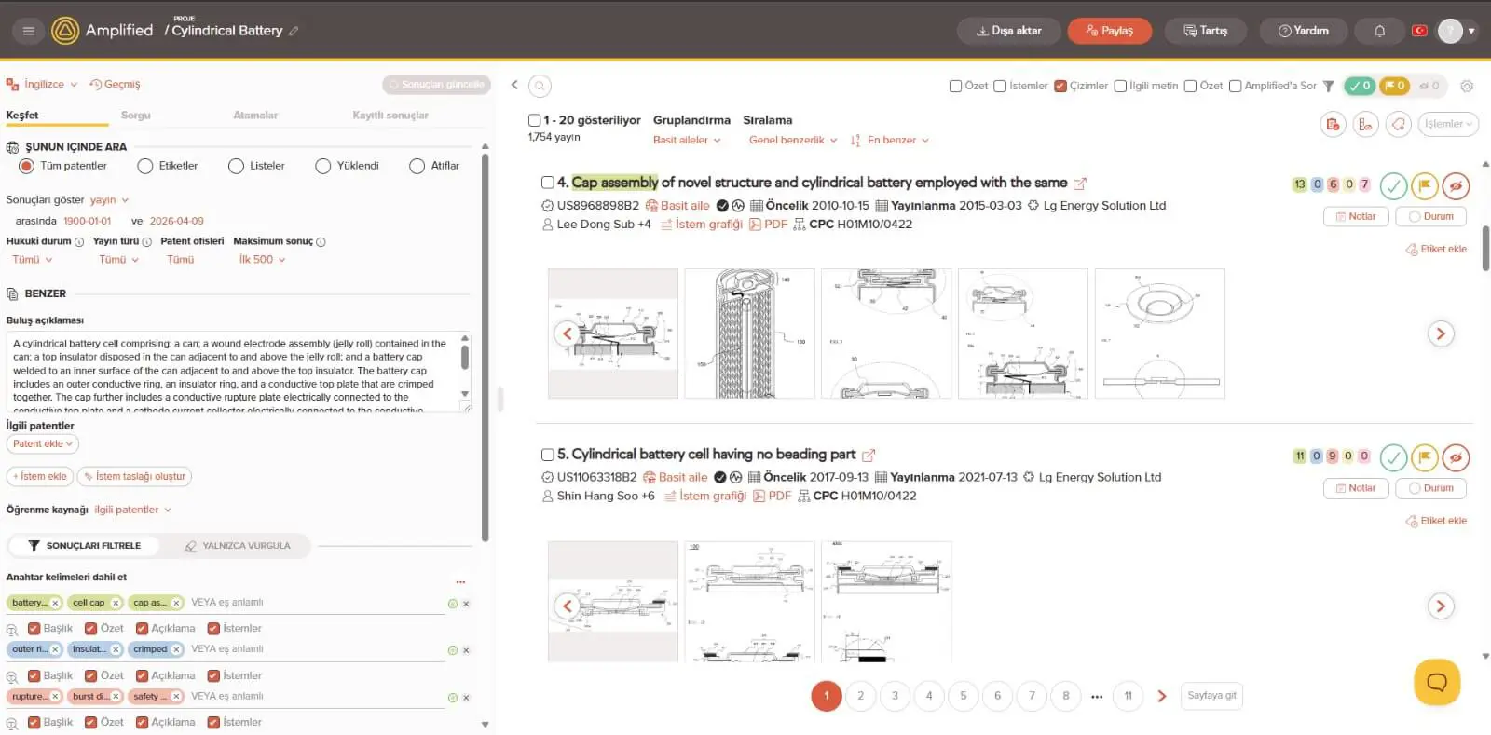Open the hamburger menu in the header
1491x735 pixels.
28,31
